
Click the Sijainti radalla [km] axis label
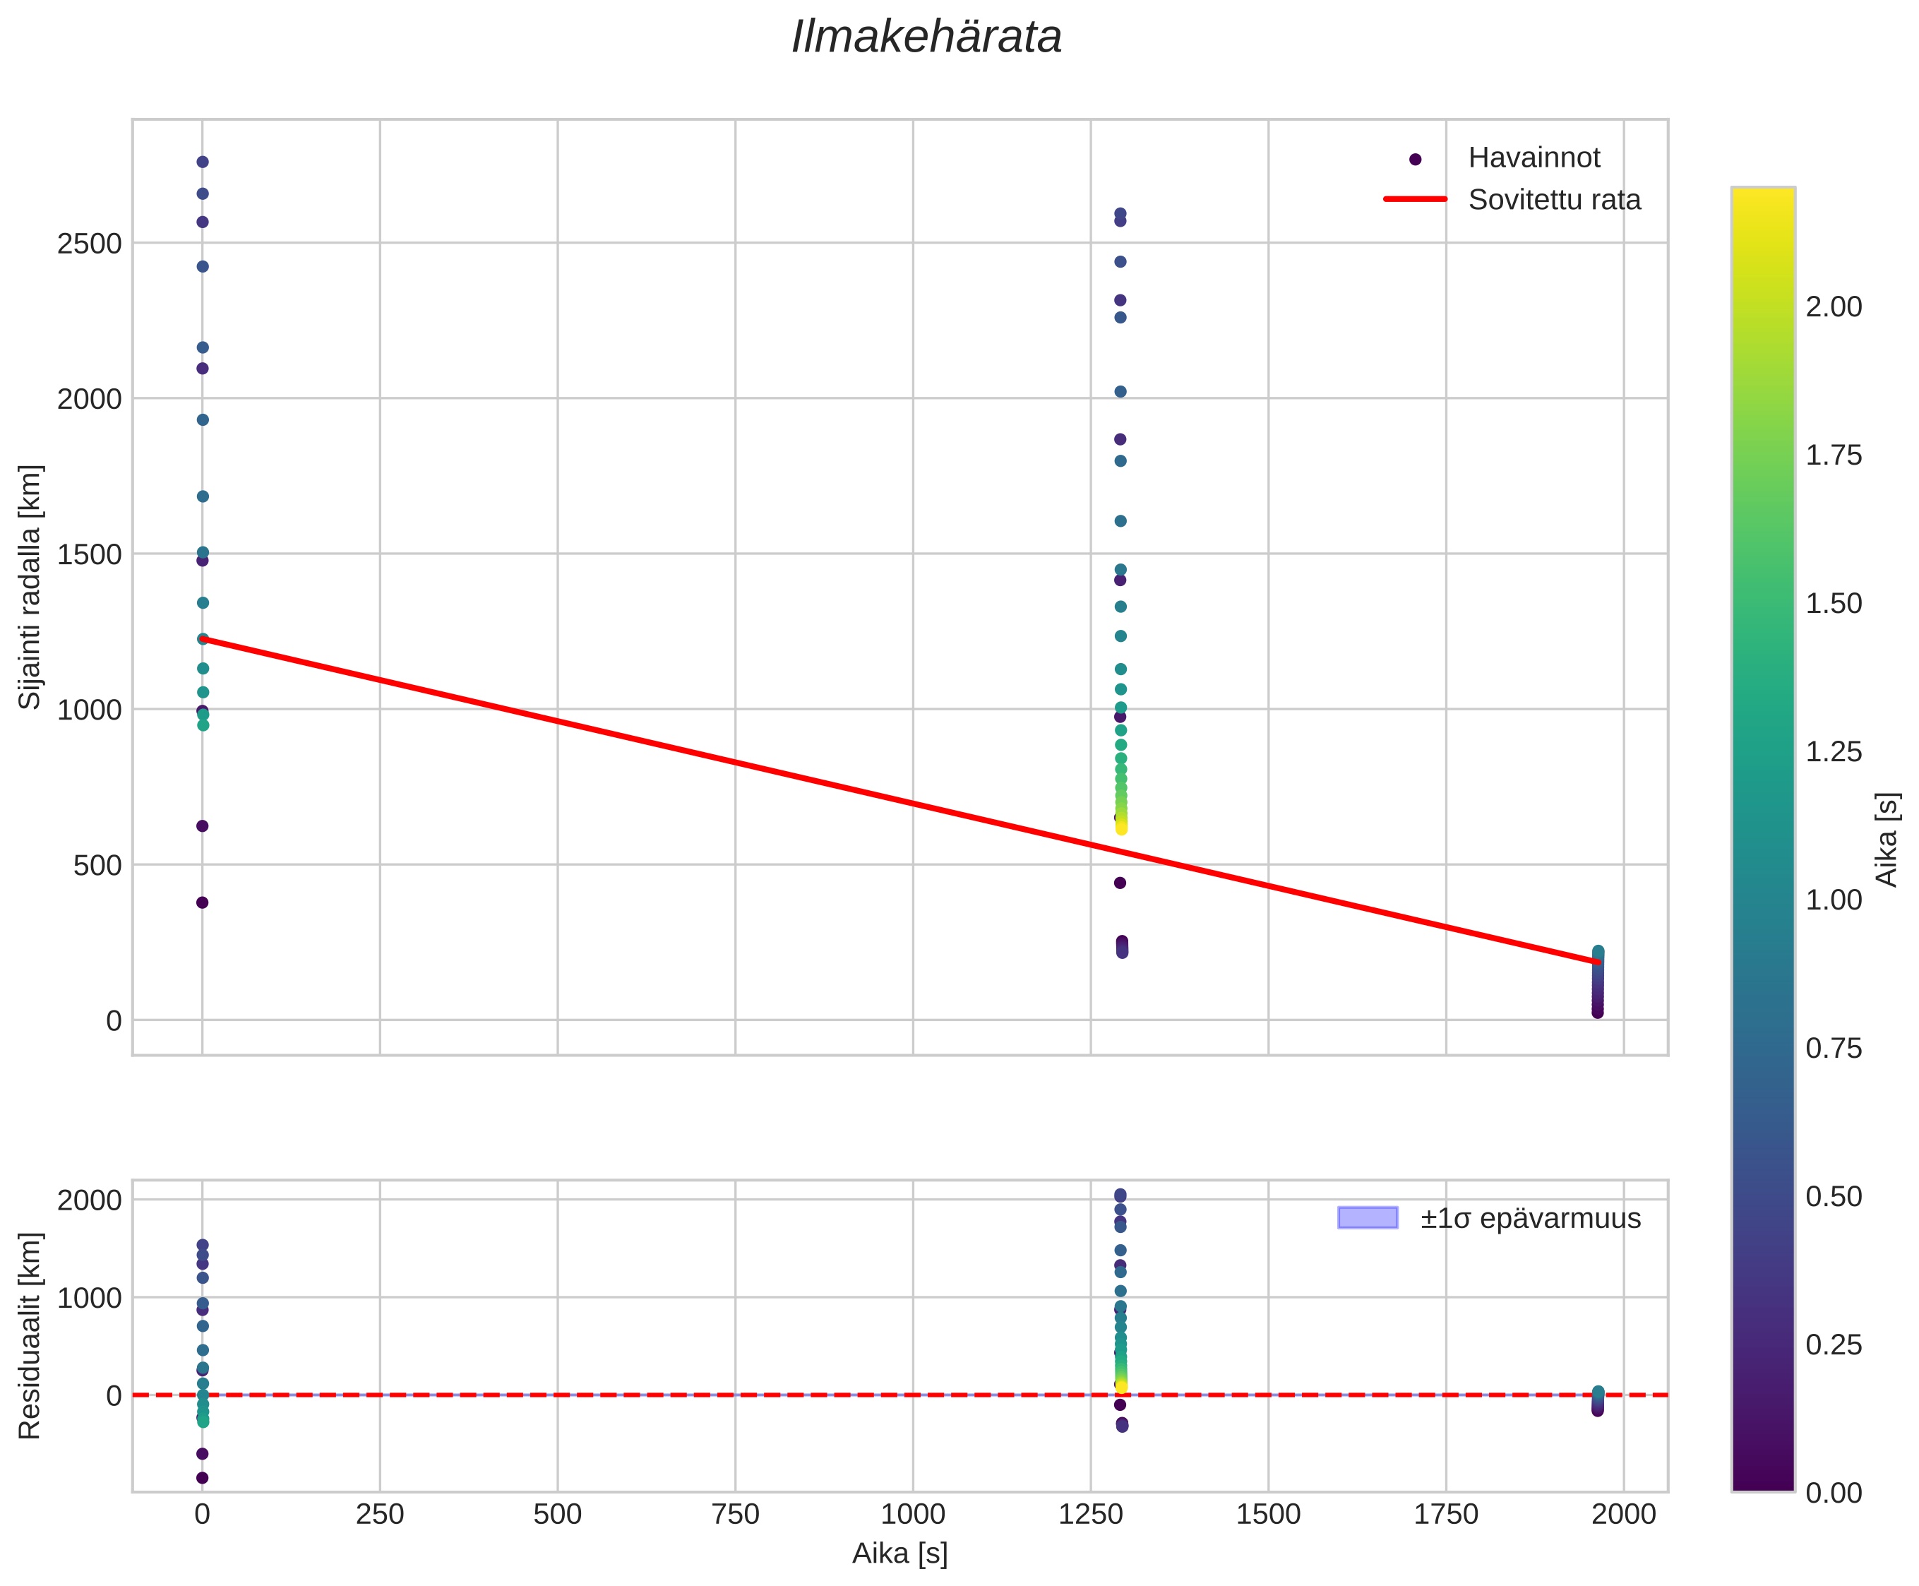[30, 587]
